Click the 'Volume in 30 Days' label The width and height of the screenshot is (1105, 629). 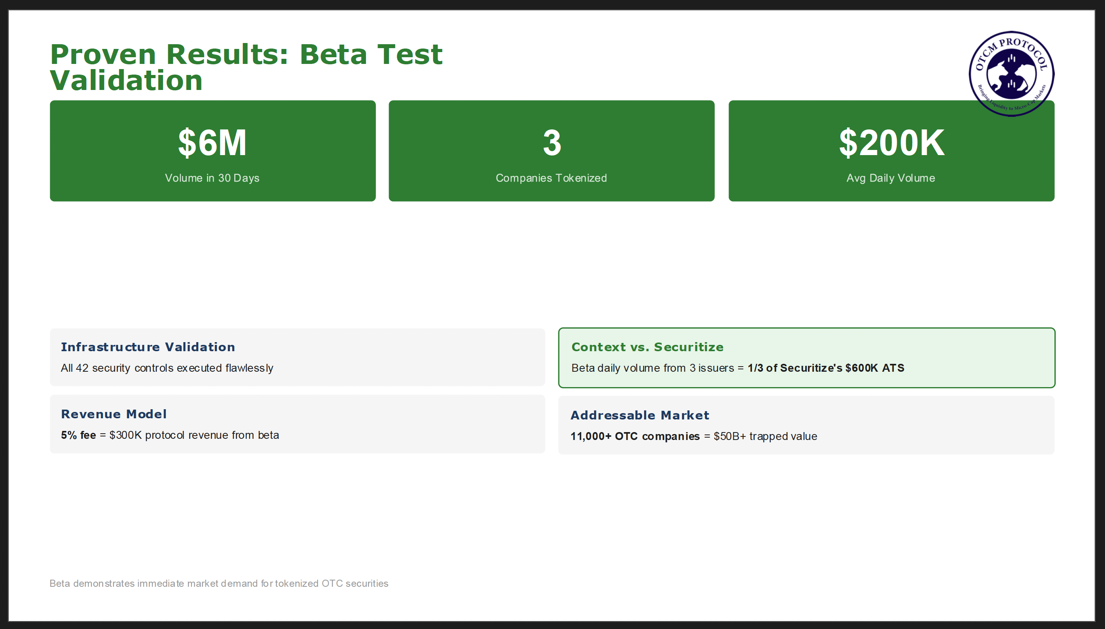tap(212, 178)
